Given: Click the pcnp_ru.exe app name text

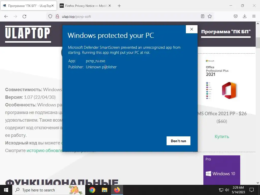Looking at the screenshot, I should point(95,61).
